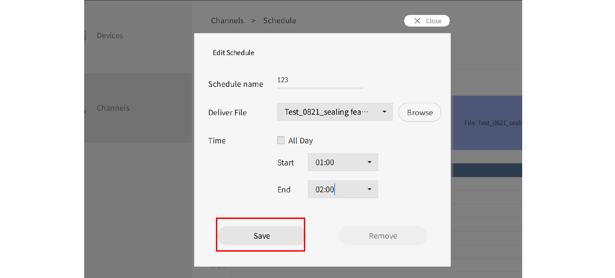Expand the End time dropdown arrow

point(369,189)
